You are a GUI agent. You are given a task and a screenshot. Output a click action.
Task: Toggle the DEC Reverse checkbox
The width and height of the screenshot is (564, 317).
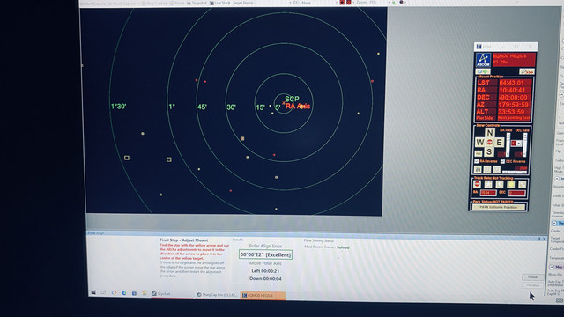click(502, 161)
